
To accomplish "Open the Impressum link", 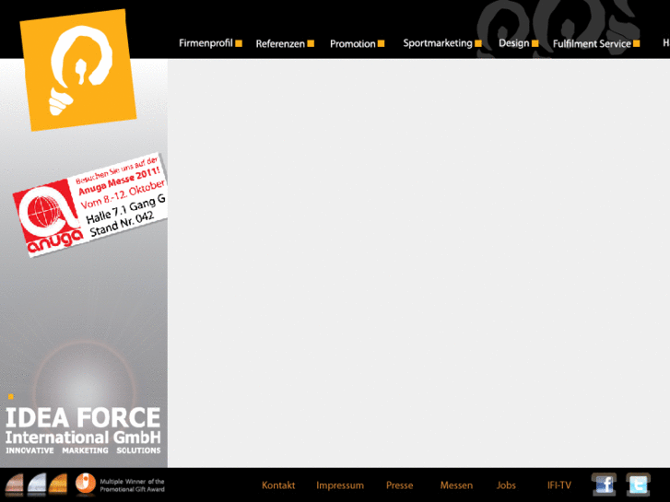I will click(x=340, y=485).
